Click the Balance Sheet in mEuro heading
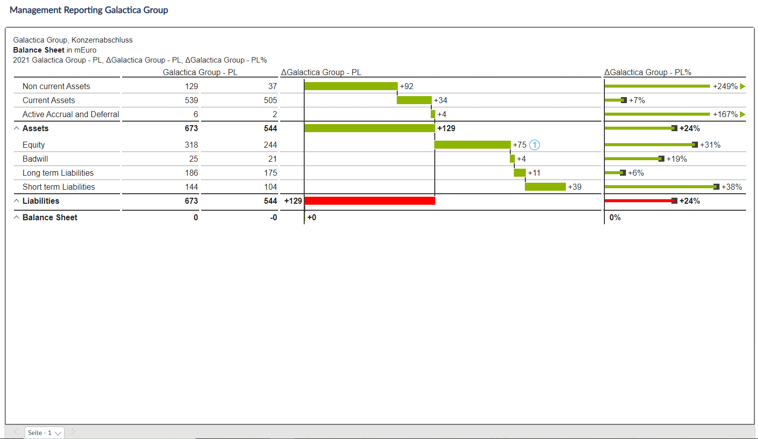The width and height of the screenshot is (758, 439). tap(55, 50)
